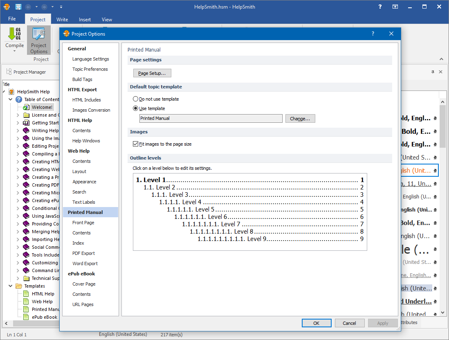
Task: Click the Web Help template icon
Action: tap(26, 301)
